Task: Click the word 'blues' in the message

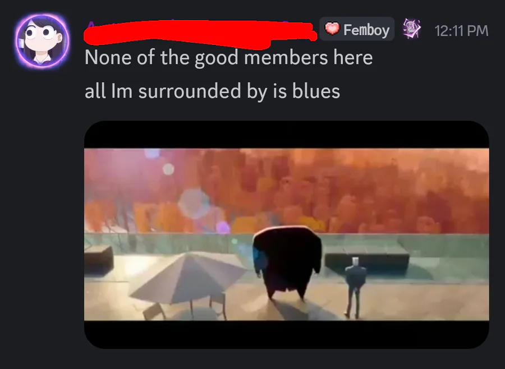Action: click(x=316, y=91)
